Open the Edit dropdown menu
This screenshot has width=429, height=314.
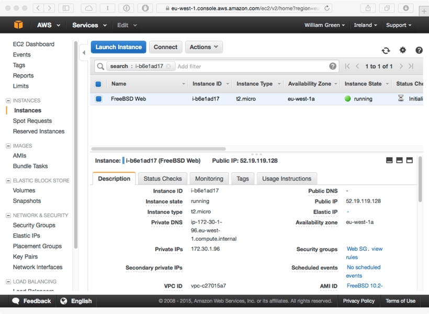pyautogui.click(x=127, y=25)
